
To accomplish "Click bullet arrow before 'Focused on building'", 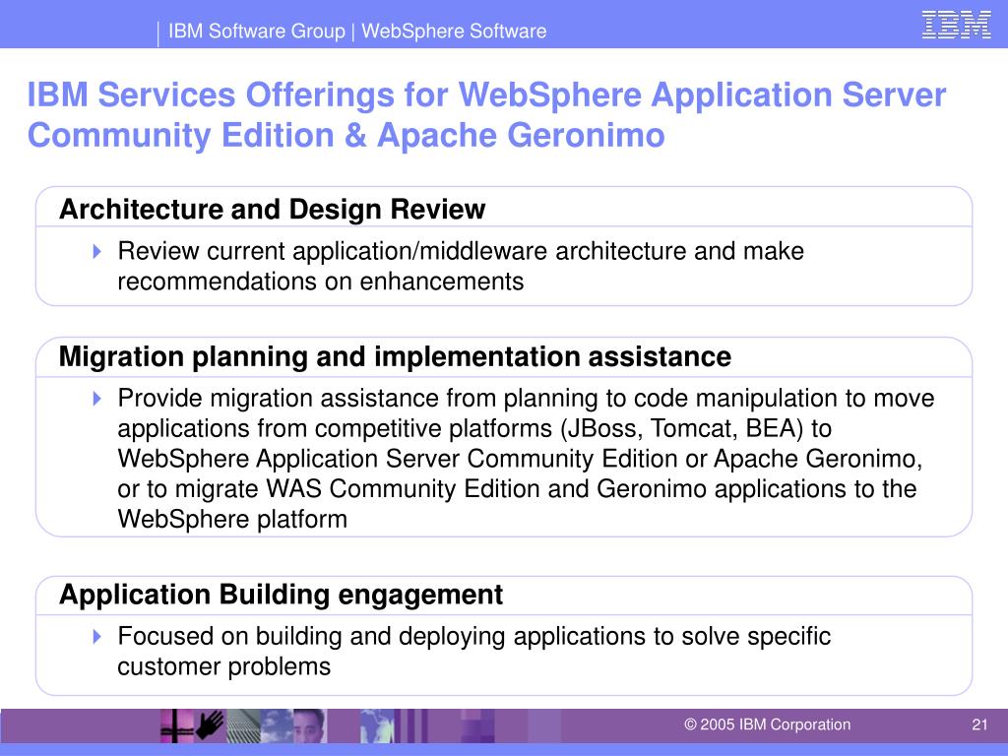I will click(97, 637).
